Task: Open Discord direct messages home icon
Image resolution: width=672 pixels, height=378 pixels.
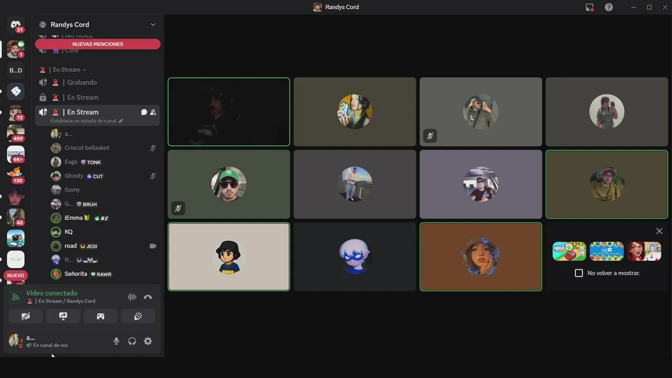Action: pyautogui.click(x=16, y=25)
